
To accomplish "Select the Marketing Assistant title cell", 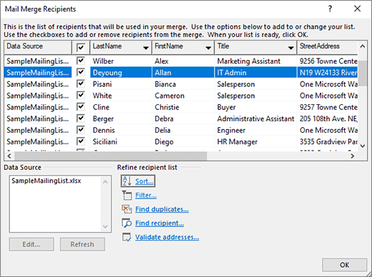I will coord(255,61).
